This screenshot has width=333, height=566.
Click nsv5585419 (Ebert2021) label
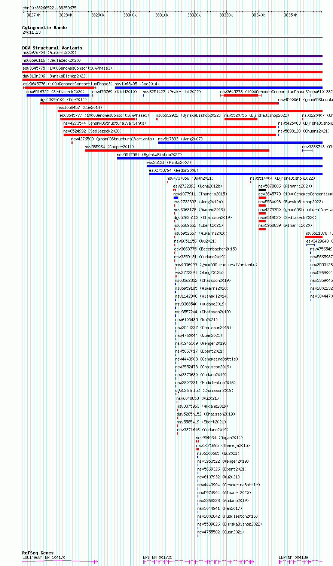click(201, 422)
